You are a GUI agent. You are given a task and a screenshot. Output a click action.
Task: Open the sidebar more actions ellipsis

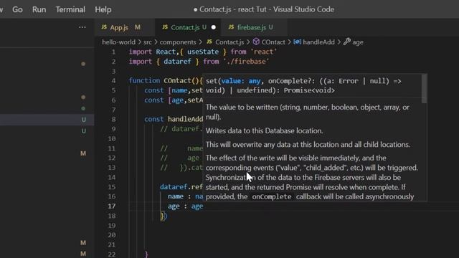pos(82,27)
